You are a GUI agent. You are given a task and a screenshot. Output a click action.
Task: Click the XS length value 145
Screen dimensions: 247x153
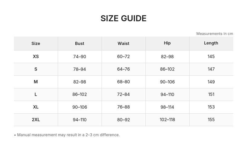point(211,56)
